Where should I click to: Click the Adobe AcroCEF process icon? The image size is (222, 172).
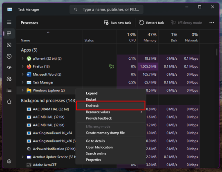click(29, 165)
